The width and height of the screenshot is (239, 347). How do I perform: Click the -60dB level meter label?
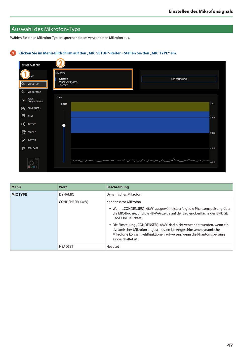213,162
